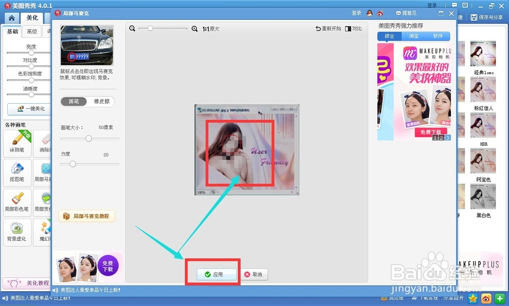Select the 淘宝 recommendation tab
This screenshot has width=509, height=306.
point(413,36)
